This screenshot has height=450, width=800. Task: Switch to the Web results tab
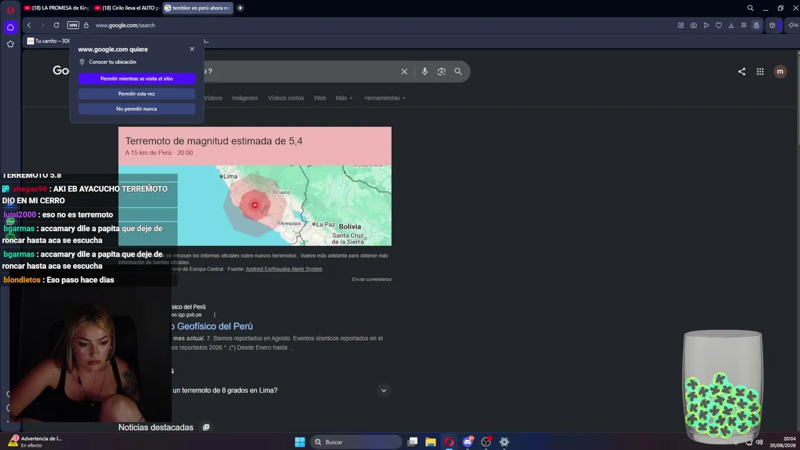tap(319, 98)
